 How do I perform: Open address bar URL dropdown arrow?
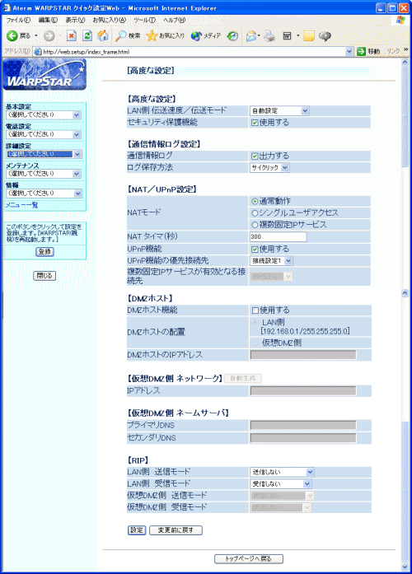349,52
